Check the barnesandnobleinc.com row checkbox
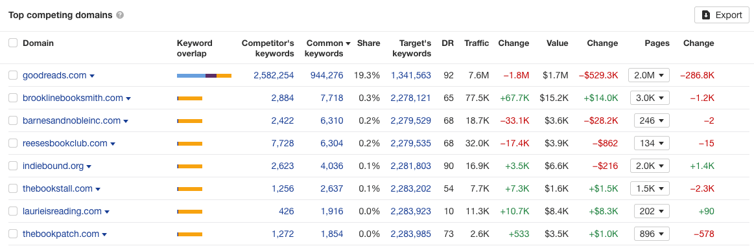754x246 pixels. 13,120
